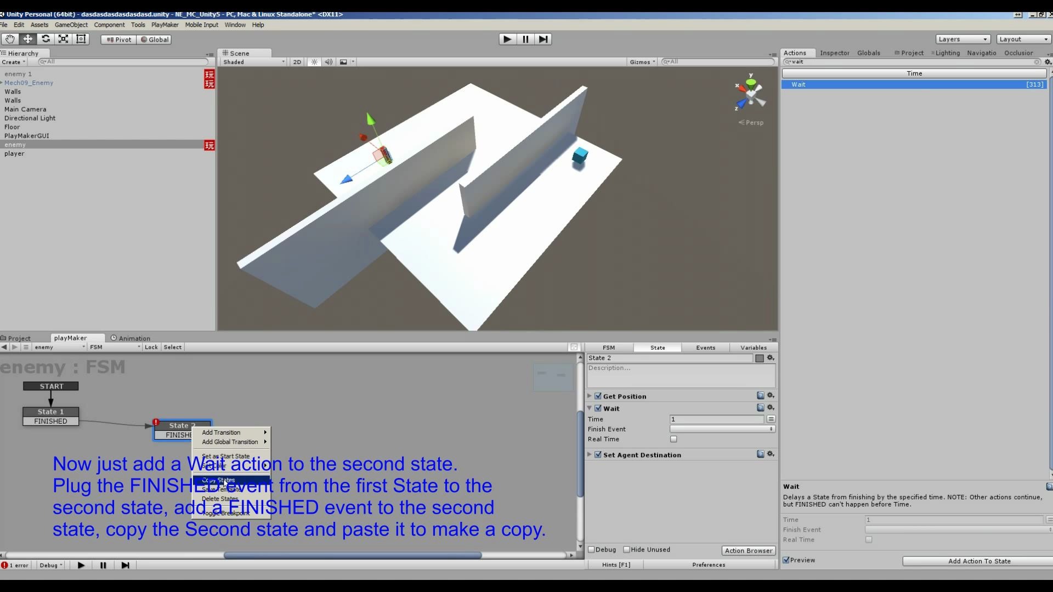Check the Hide Unused option
This screenshot has width=1053, height=592.
(627, 550)
